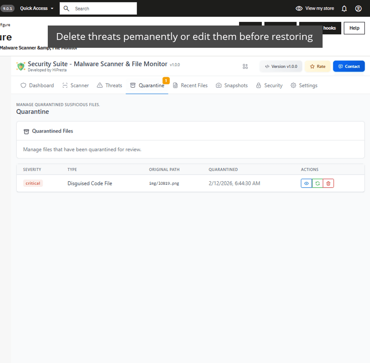Open the Help button

354,28
